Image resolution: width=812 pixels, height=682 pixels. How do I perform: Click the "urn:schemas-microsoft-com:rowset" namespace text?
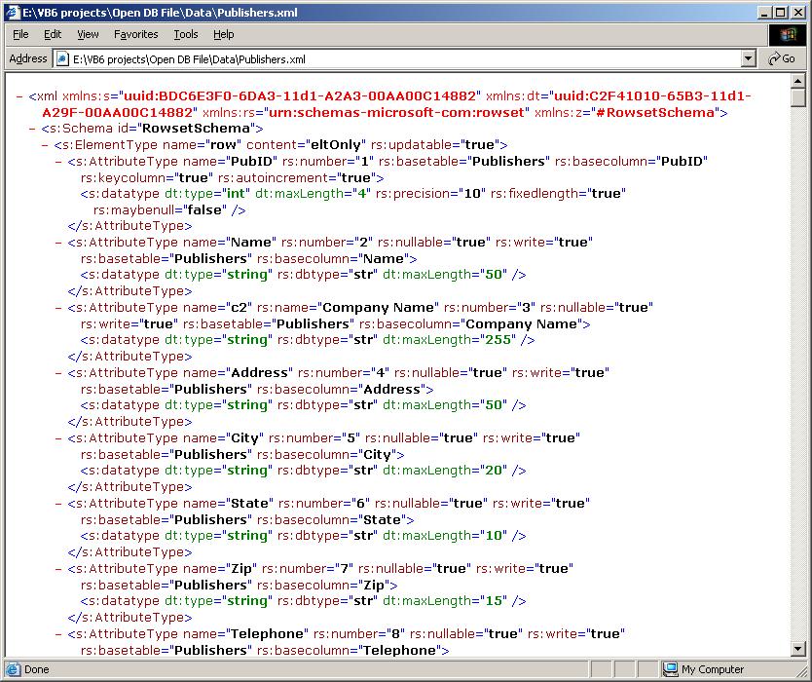click(x=396, y=112)
